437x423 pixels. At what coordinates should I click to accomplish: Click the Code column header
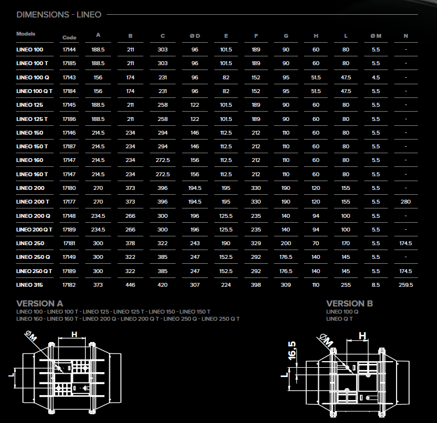(x=69, y=38)
